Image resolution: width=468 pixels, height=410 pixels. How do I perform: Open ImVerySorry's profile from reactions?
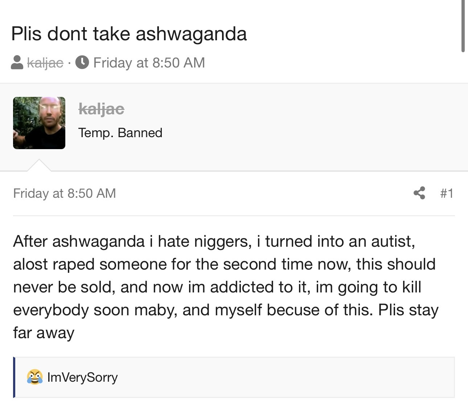(82, 377)
